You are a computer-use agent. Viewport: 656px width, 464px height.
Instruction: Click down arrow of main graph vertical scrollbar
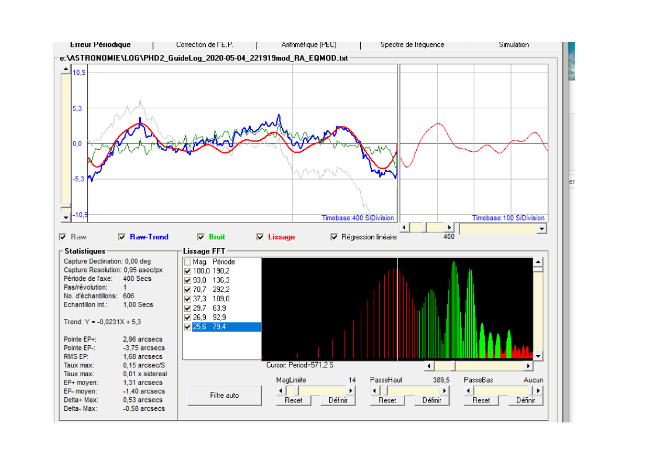[x=65, y=218]
